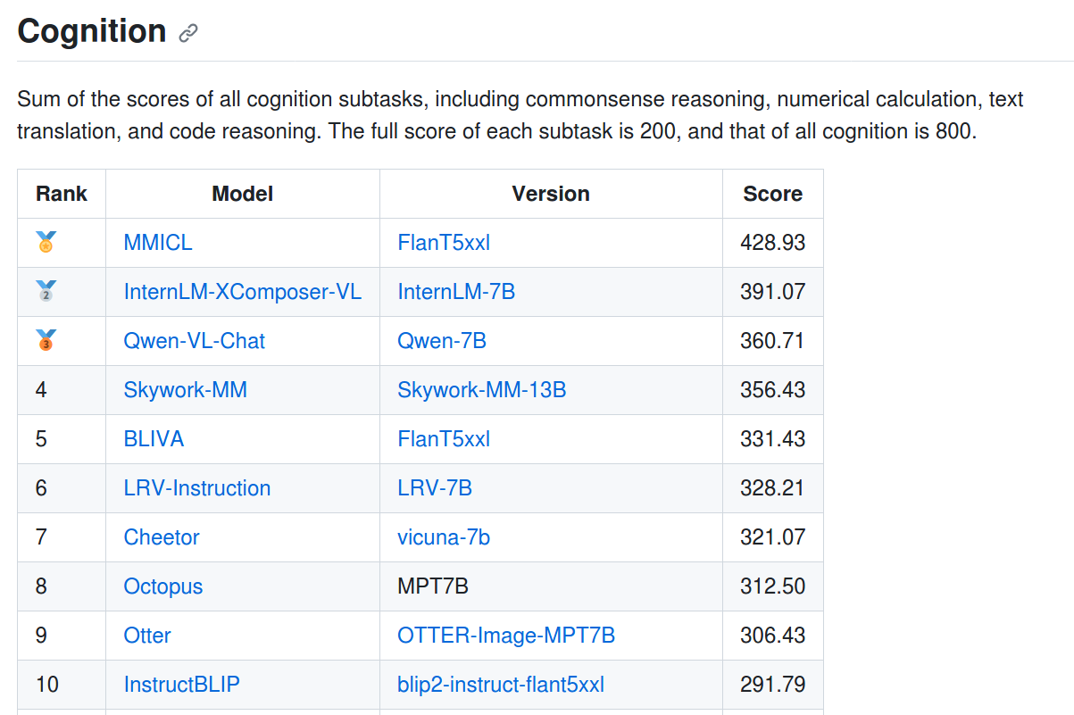This screenshot has height=715, width=1074.
Task: Click the score 312.50
Action: (773, 586)
